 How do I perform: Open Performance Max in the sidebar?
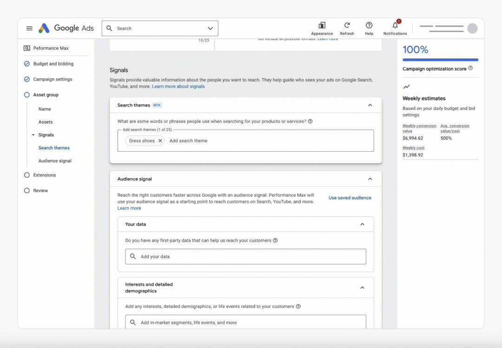click(x=51, y=48)
